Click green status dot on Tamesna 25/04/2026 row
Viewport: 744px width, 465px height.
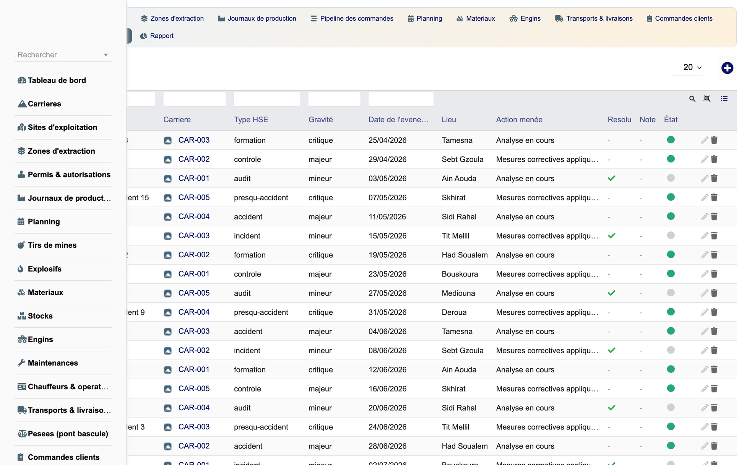tap(671, 140)
